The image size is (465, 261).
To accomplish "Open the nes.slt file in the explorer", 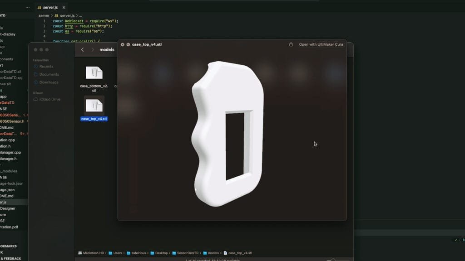I will tap(5, 84).
